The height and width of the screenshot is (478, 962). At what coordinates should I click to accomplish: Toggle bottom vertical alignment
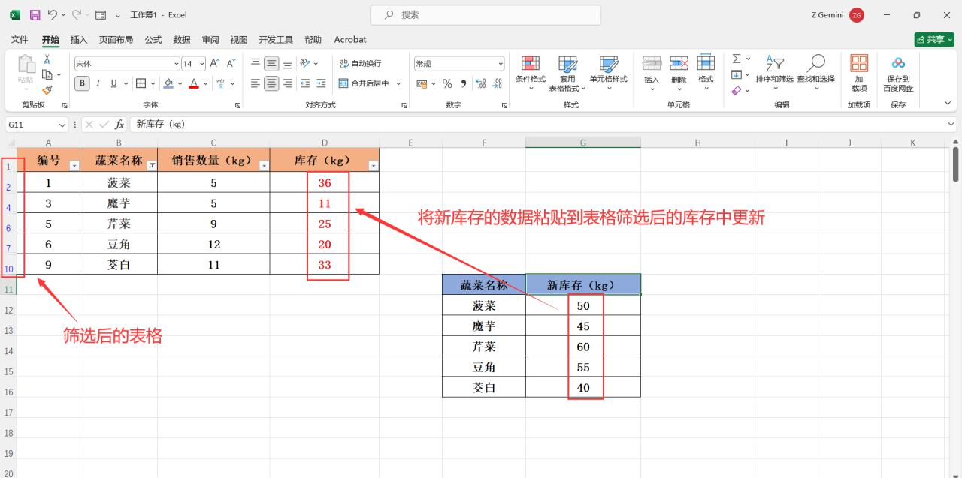coord(287,63)
